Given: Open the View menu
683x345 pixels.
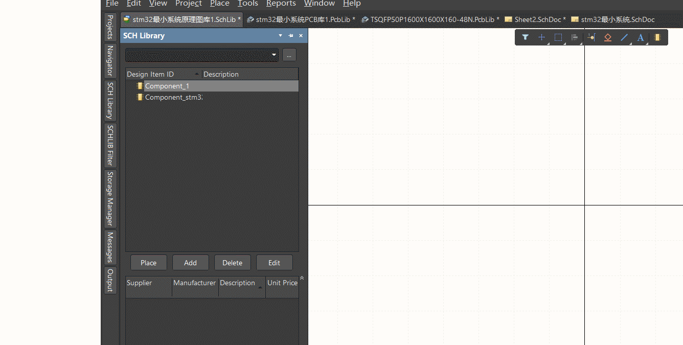Looking at the screenshot, I should click(158, 4).
